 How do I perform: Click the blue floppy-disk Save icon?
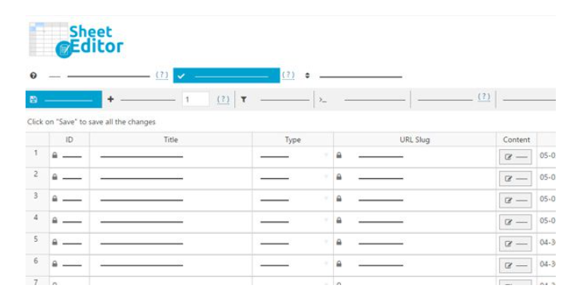(x=34, y=99)
